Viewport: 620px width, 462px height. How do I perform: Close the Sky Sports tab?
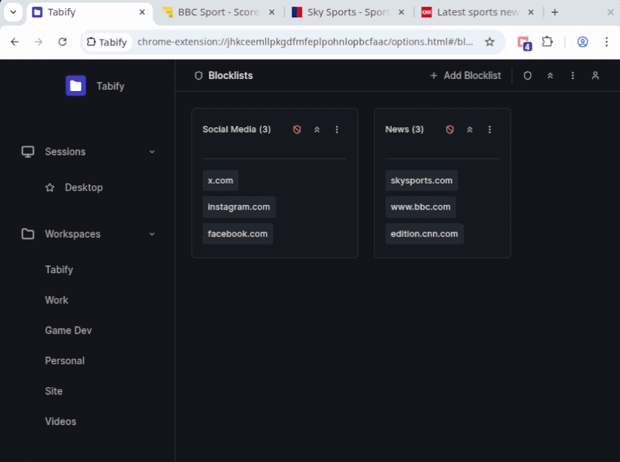pos(401,12)
